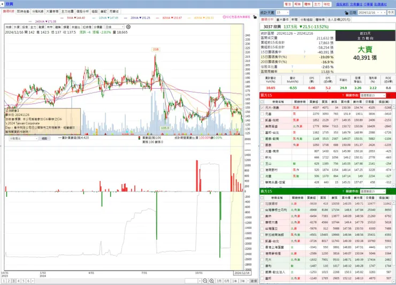Click the 1年 range button
The height and width of the screenshot is (285, 396).
(234, 281)
